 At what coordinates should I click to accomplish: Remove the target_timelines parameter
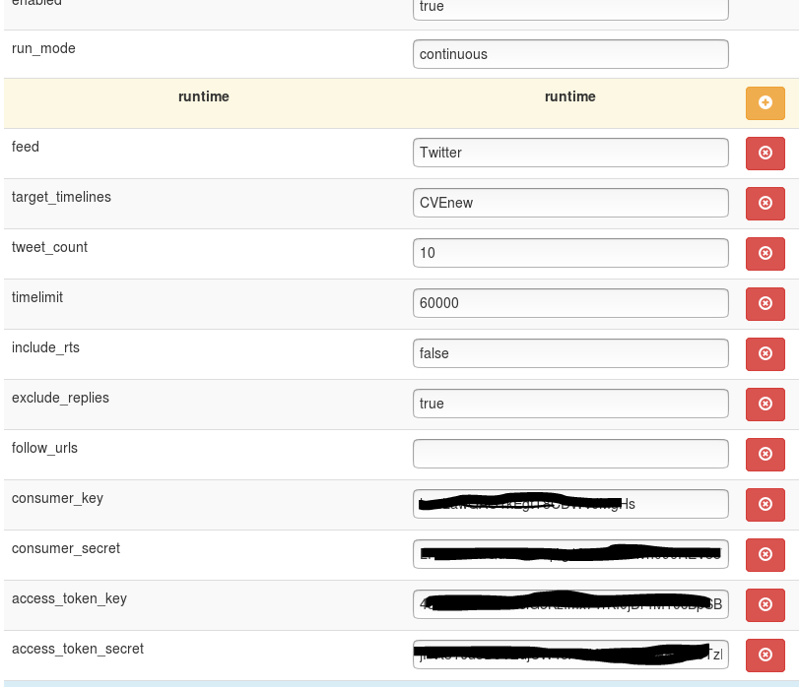[766, 203]
